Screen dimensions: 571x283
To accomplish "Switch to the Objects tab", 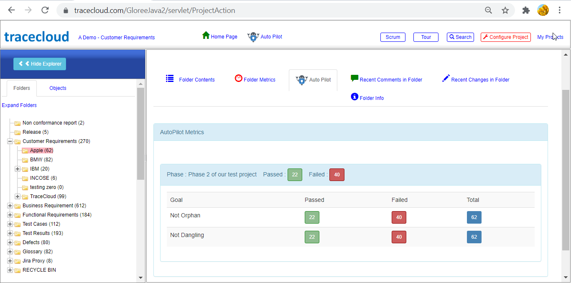I will pos(58,88).
